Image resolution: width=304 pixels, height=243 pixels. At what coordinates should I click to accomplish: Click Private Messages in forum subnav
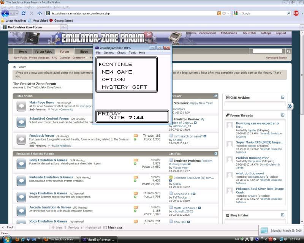pyautogui.click(x=40, y=58)
